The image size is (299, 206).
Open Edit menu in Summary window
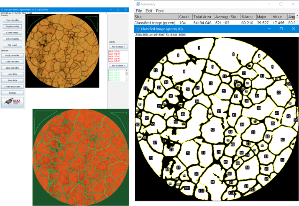(x=149, y=11)
